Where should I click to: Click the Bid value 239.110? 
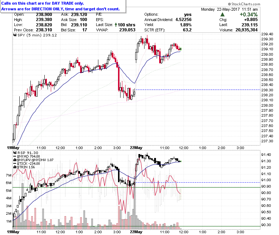click(79, 25)
